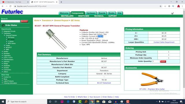Open Chrome from the taskbar
185x104 pixels.
(92, 101)
